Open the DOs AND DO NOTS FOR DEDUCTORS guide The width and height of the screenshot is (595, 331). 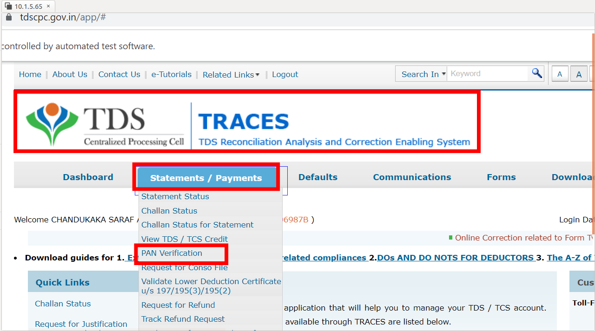(x=456, y=258)
